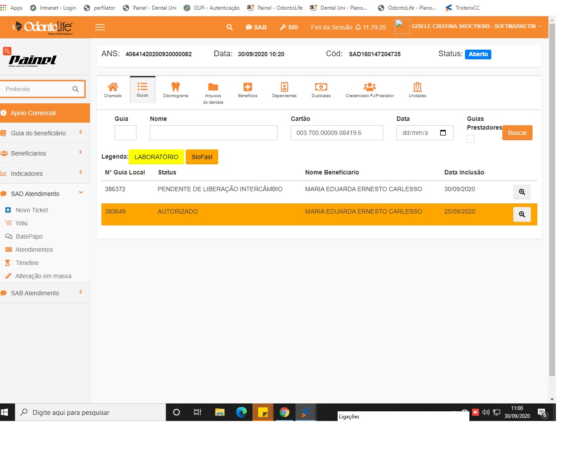Click the Buscar button
This screenshot has height=450, width=562.
coord(517,133)
